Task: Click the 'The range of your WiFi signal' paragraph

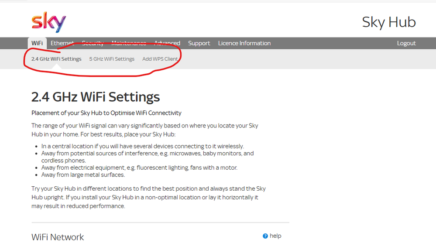Action: click(144, 130)
